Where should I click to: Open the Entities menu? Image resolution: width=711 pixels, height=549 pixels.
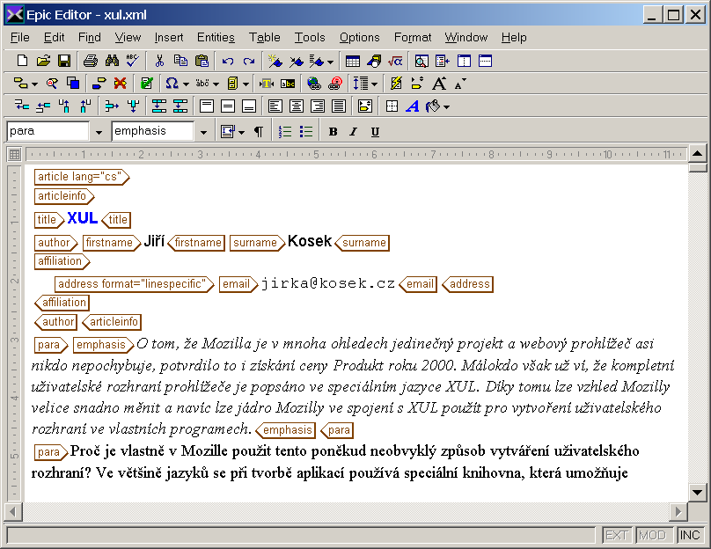[216, 37]
